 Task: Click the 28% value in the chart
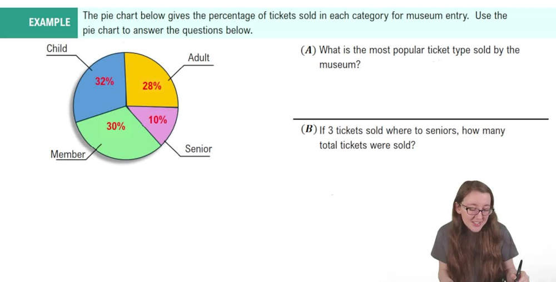coord(152,86)
